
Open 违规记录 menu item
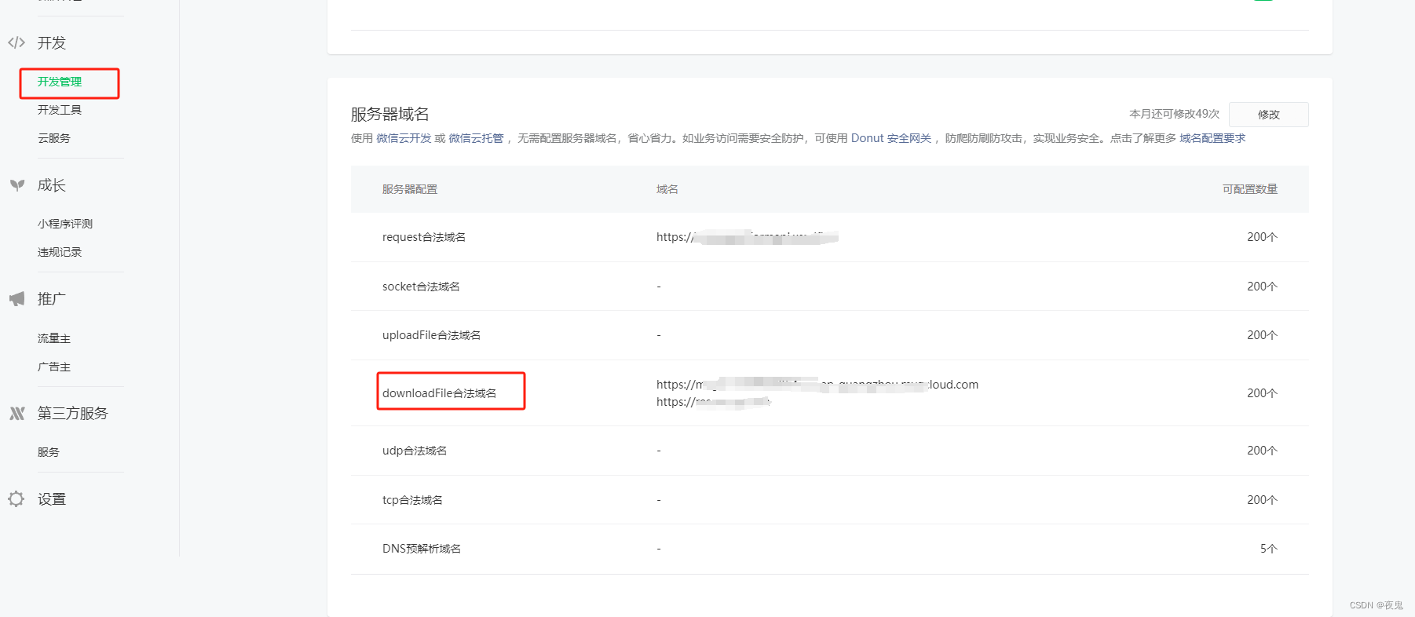[60, 252]
